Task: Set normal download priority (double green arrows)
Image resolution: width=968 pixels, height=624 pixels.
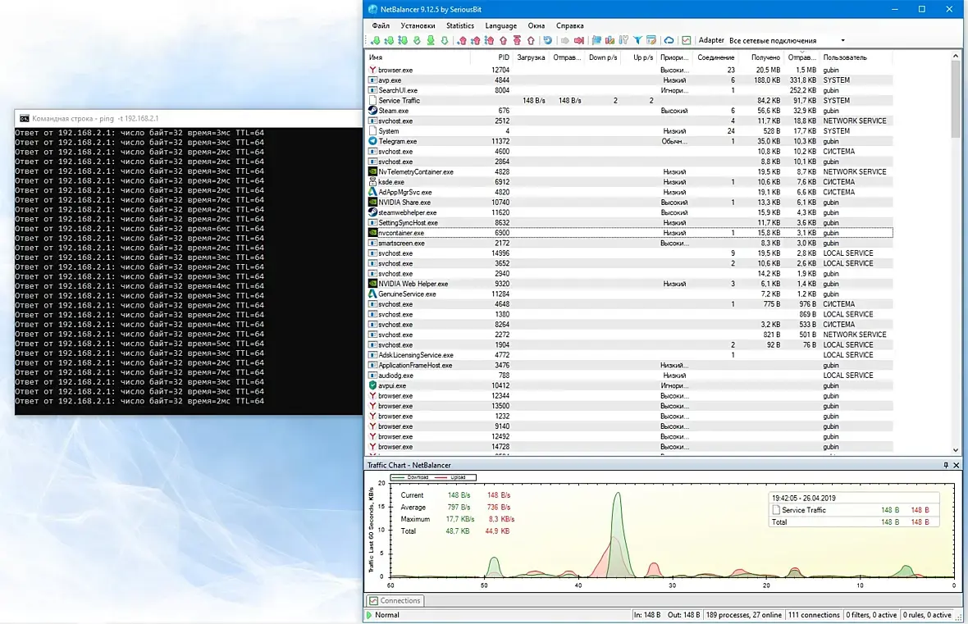Action: click(x=389, y=41)
